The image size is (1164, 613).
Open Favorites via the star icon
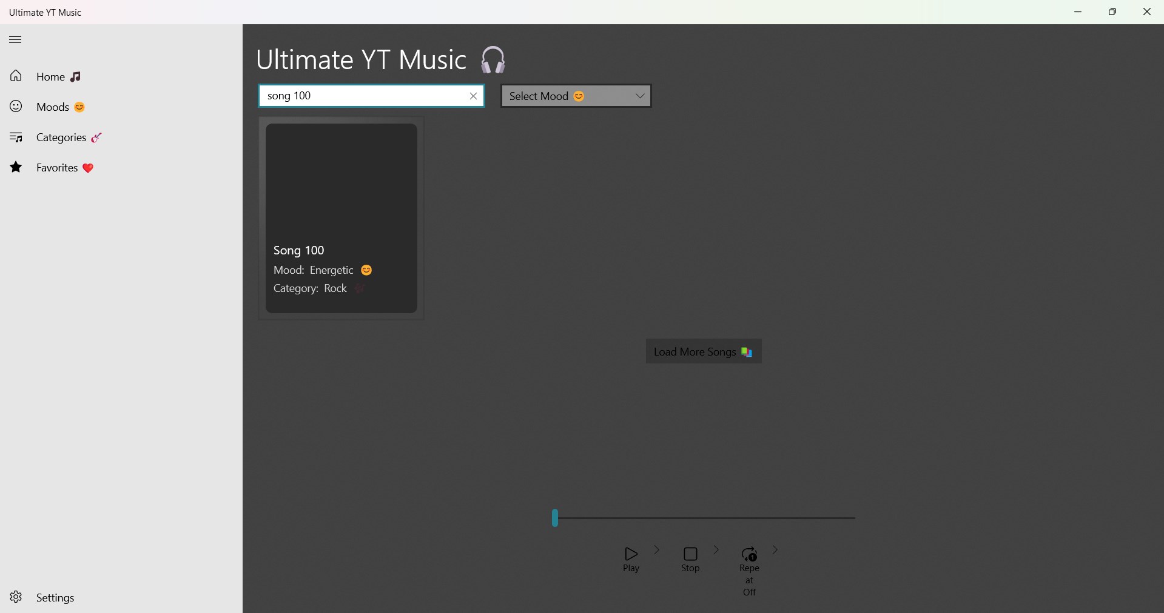pos(15,167)
